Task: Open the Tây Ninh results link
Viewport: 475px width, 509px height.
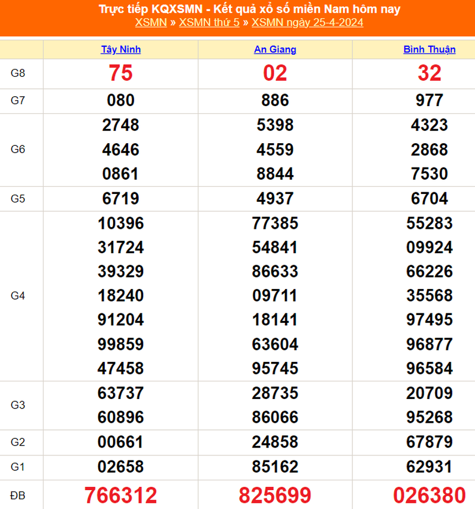Action: [x=120, y=49]
